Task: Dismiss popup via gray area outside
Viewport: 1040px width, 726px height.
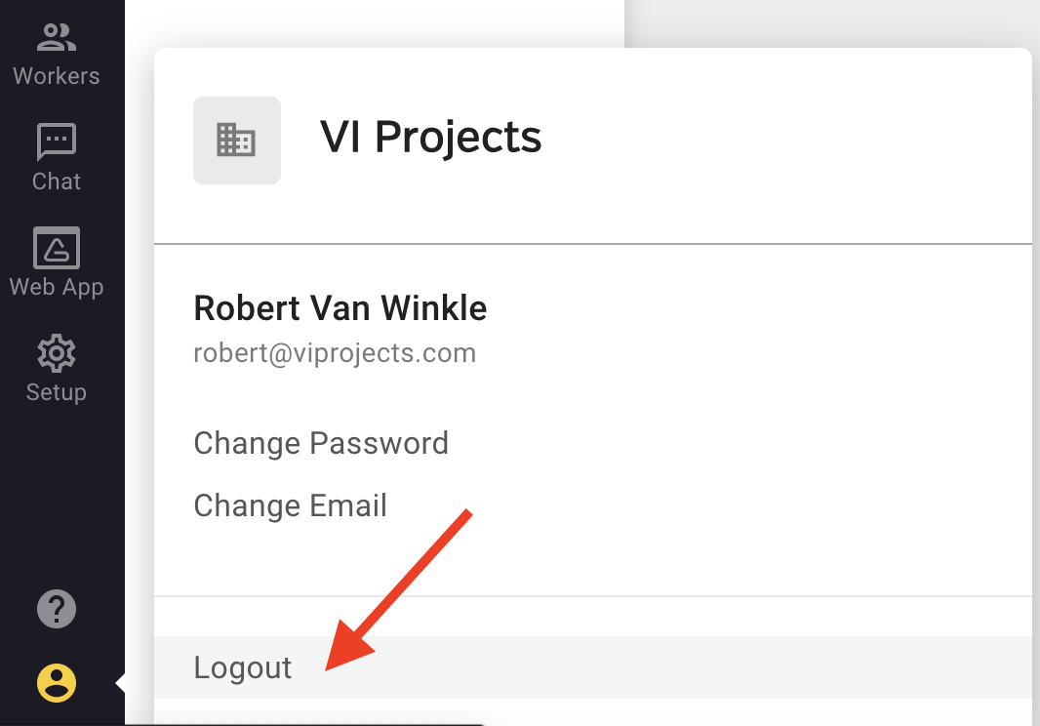Action: click(x=829, y=22)
